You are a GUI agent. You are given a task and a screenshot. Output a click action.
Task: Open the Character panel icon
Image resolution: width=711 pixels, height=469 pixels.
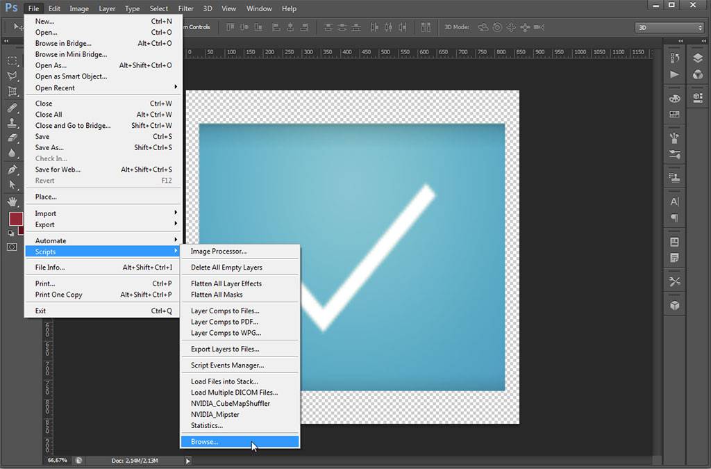coord(674,202)
